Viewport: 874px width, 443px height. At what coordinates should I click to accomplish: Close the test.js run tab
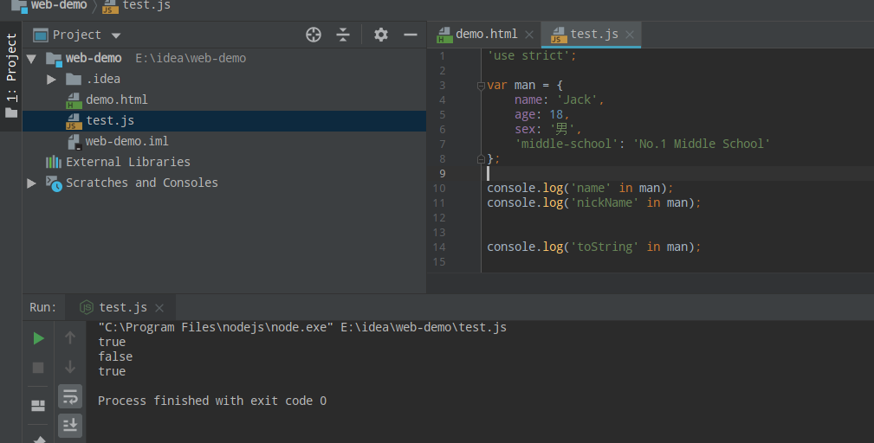159,308
